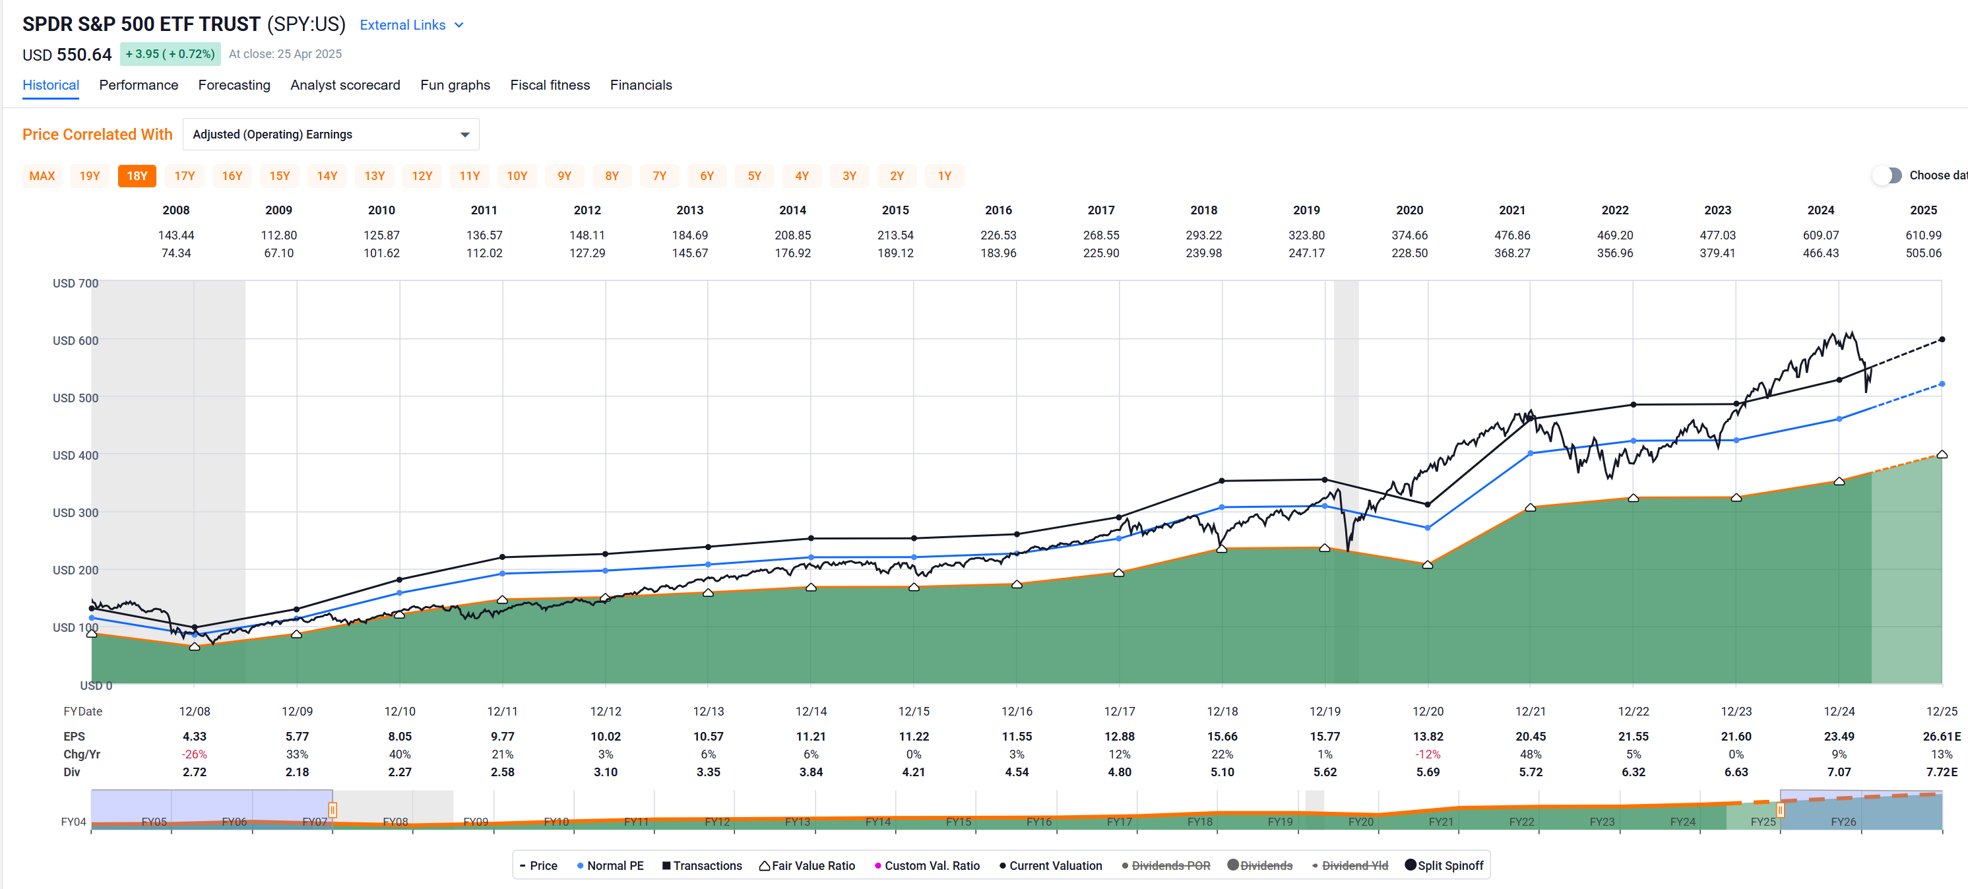Screen dimensions: 1968x889
Task: Toggle the Price legend series
Action: click(x=538, y=865)
